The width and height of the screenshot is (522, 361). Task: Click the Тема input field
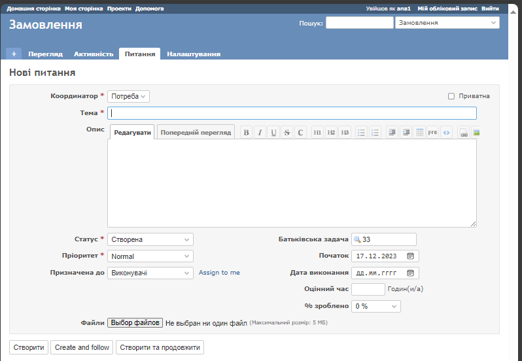coord(292,113)
